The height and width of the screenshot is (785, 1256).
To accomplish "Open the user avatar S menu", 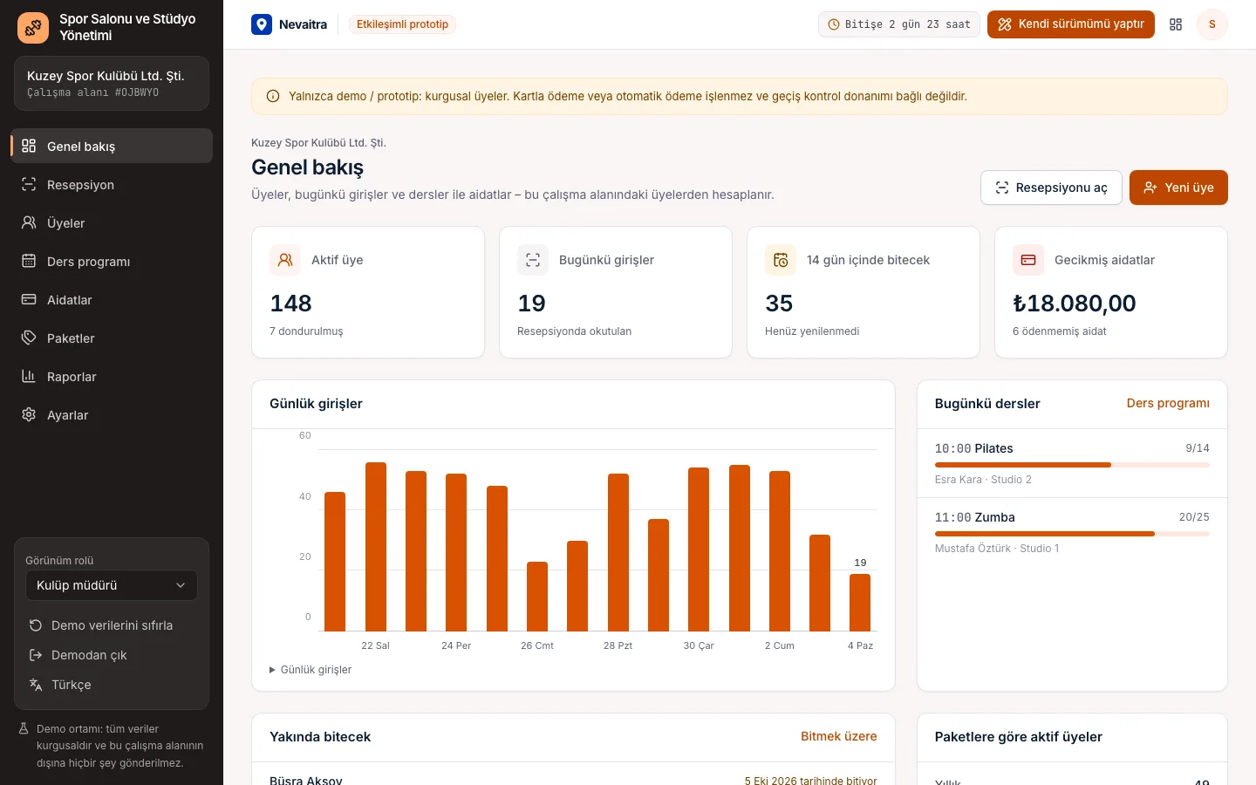I will (1212, 24).
